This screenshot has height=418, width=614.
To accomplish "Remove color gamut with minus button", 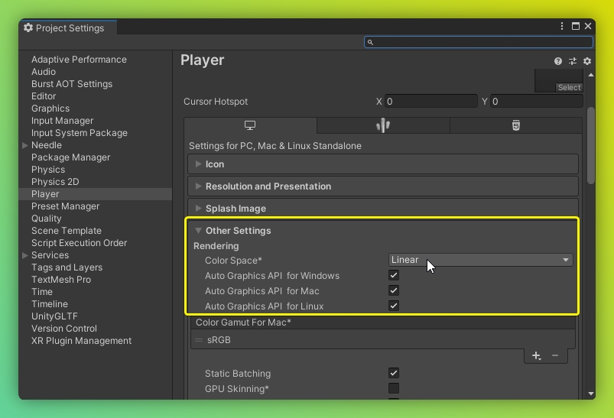I will coord(555,356).
